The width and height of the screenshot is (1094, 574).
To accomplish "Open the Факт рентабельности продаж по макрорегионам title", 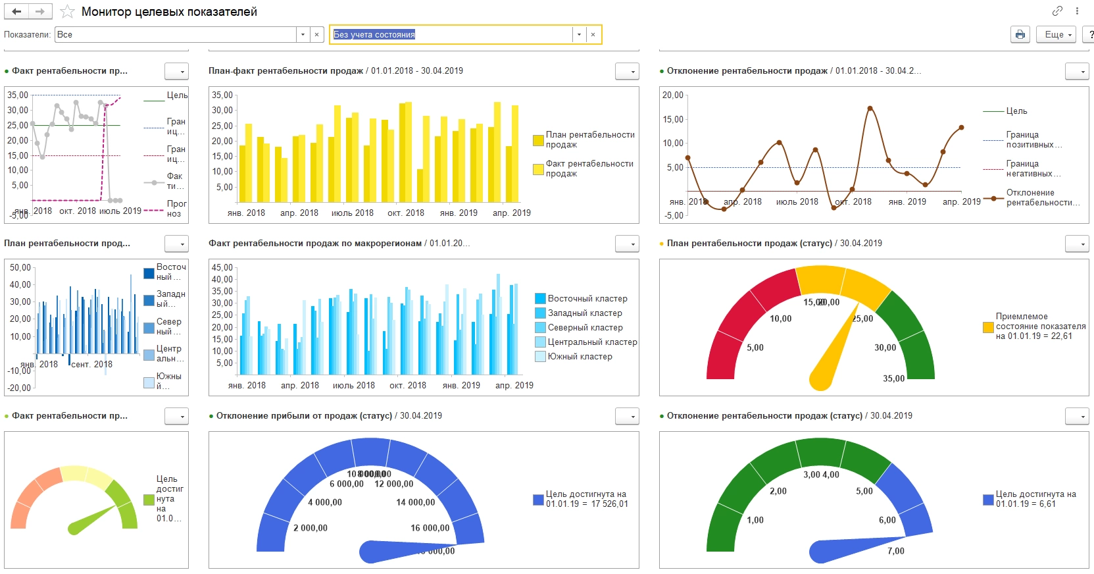I will pyautogui.click(x=315, y=244).
